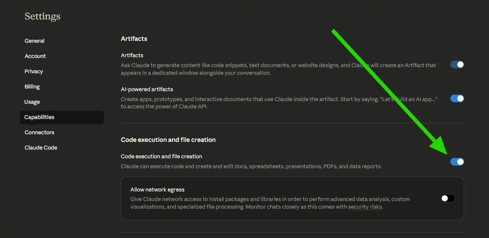Click the Code execution and file creation heading
489x238 pixels.
[x=168, y=140]
